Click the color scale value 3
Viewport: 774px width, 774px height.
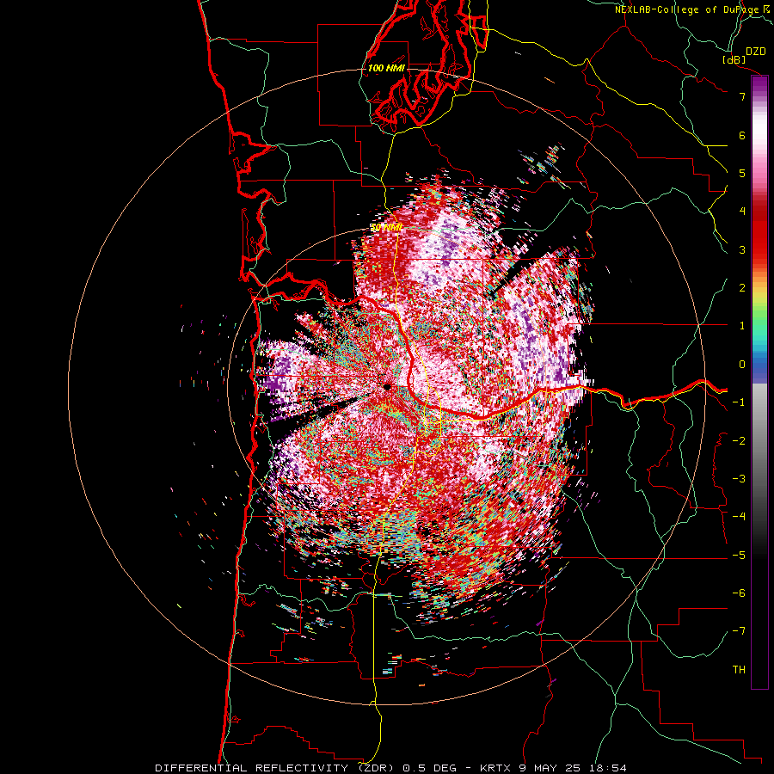coord(742,249)
